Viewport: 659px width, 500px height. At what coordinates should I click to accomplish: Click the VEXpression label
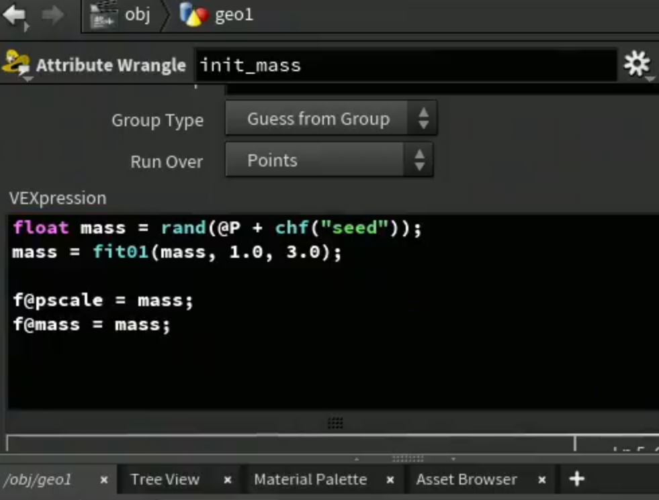pos(58,198)
